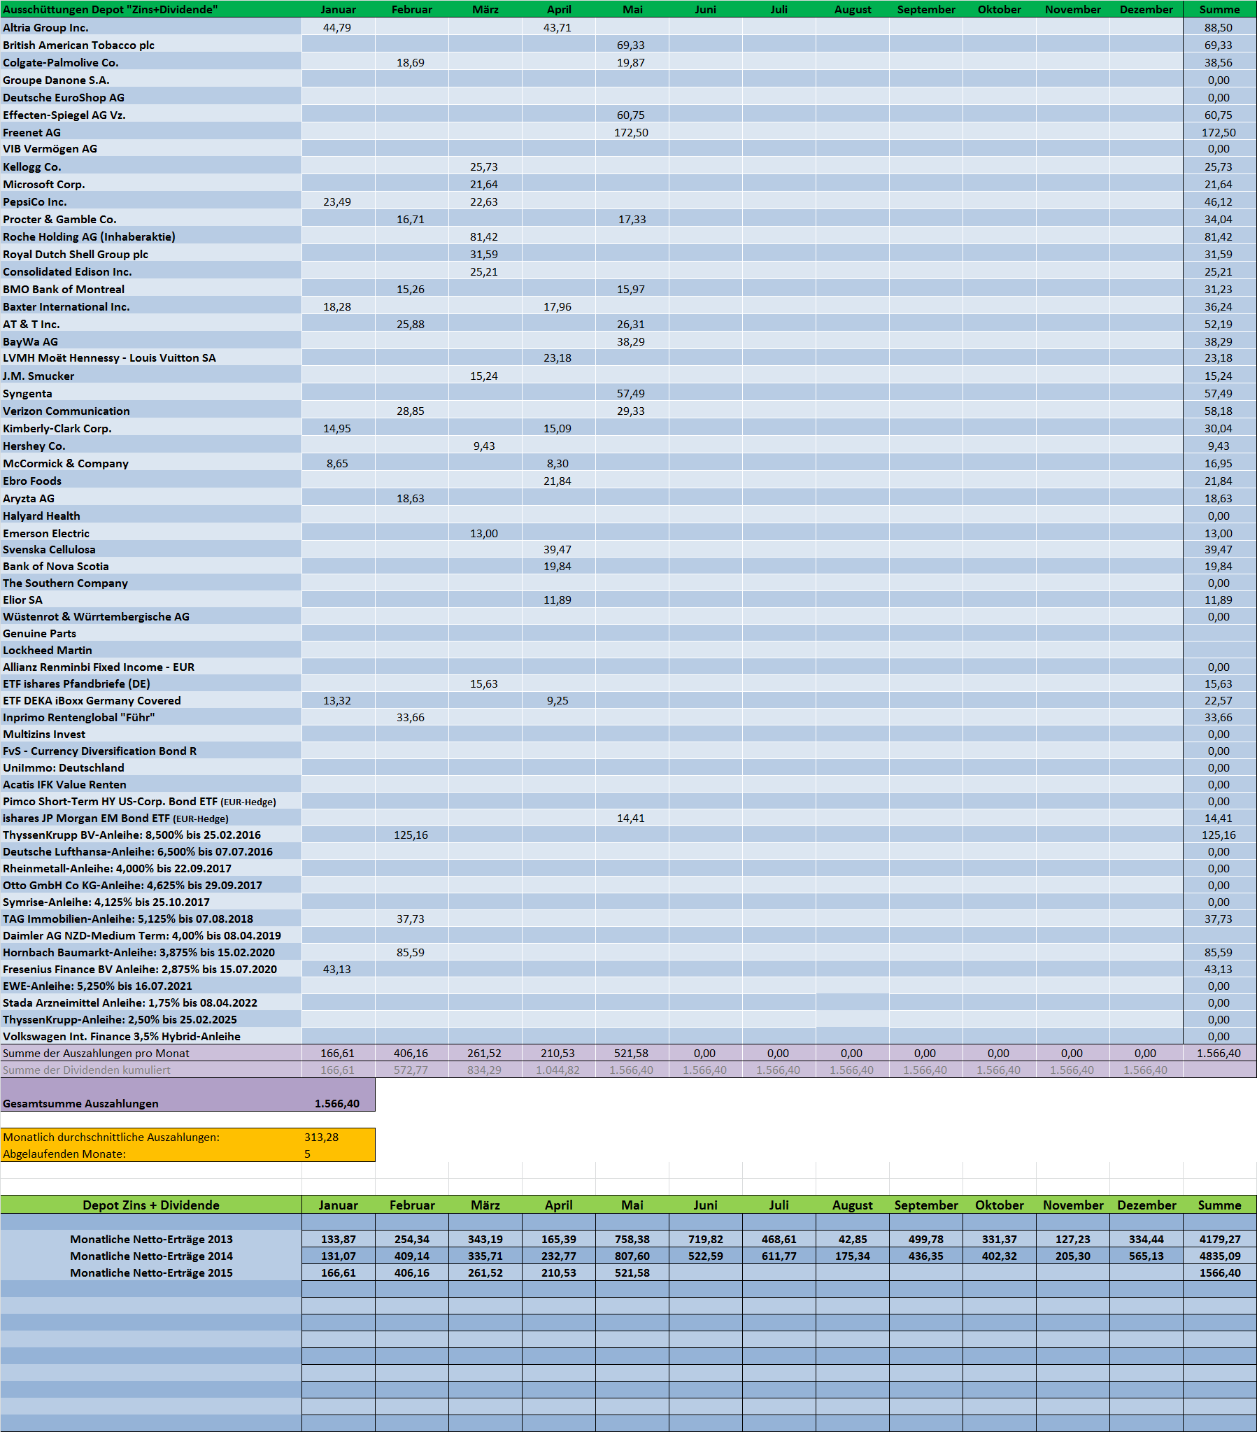Click the "Summe der Auszahlungen pro Monat" label
The image size is (1257, 1432).
(x=96, y=1054)
